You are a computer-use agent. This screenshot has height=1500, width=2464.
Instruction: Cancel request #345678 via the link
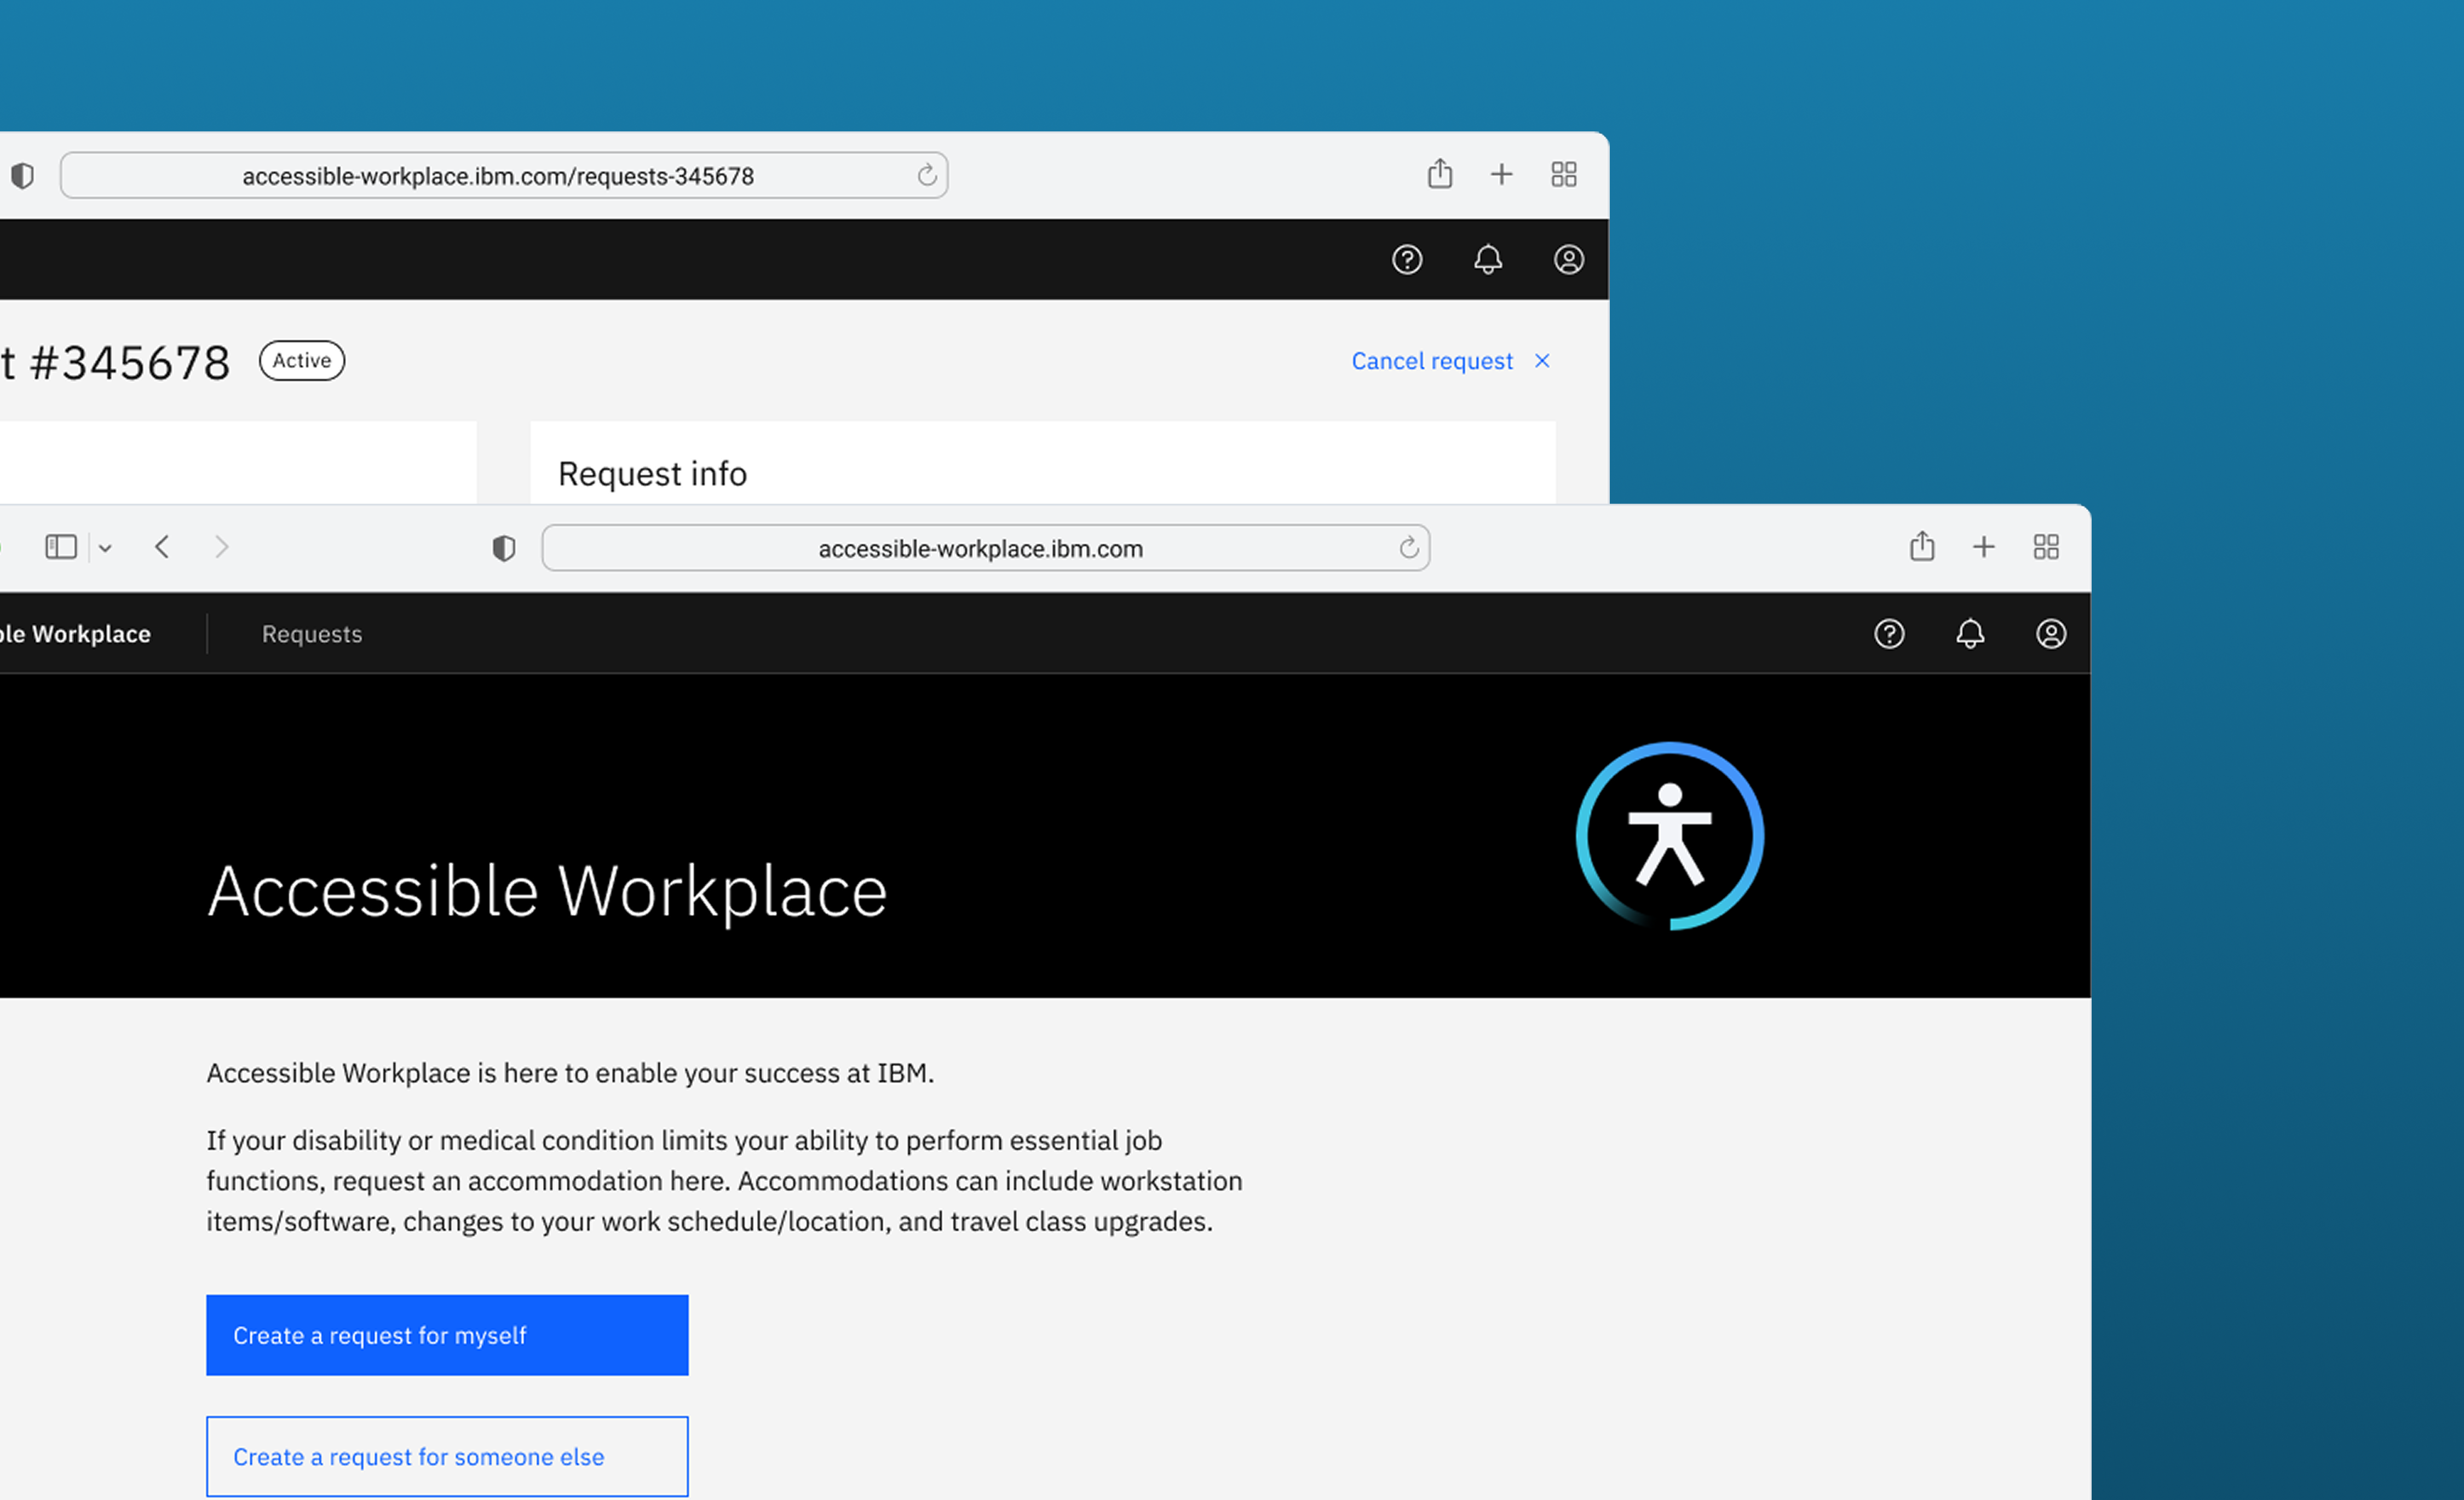pyautogui.click(x=1433, y=360)
